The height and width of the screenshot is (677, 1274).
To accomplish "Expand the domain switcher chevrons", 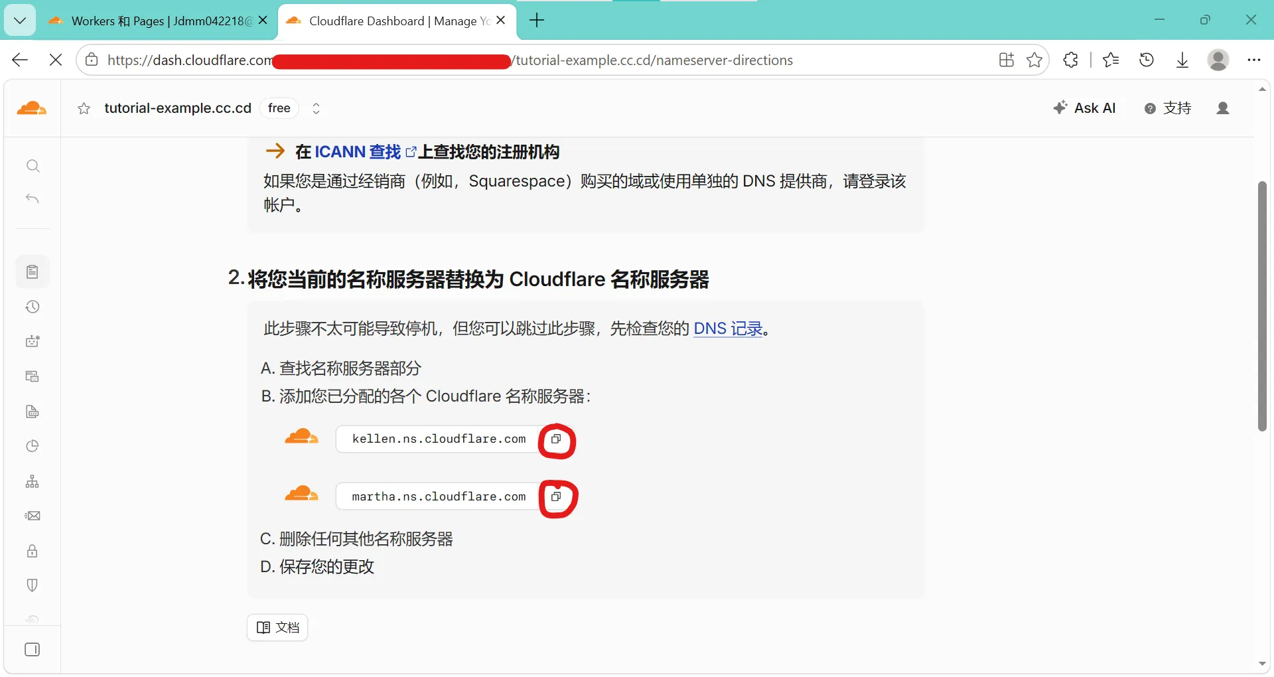I will click(x=317, y=108).
